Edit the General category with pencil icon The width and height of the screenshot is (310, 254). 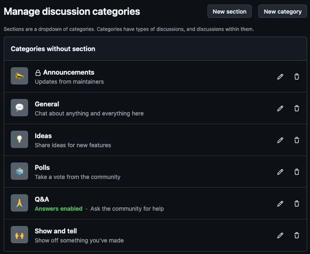pos(280,108)
